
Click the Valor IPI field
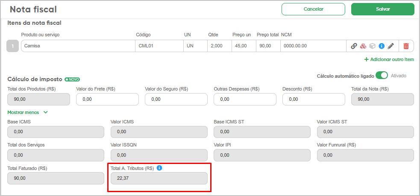pos(262,155)
